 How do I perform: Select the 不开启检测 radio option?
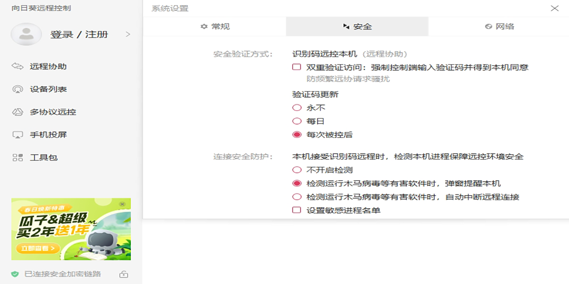pyautogui.click(x=297, y=170)
